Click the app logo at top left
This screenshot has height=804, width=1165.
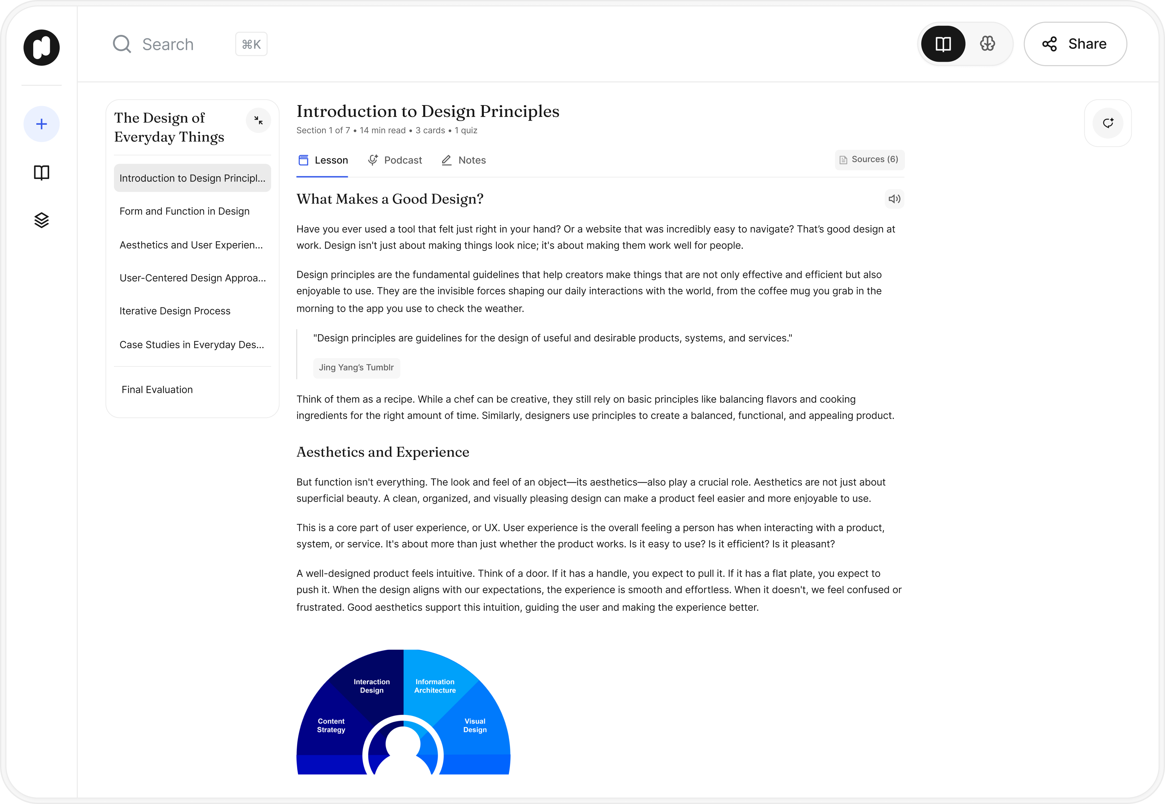(x=41, y=47)
